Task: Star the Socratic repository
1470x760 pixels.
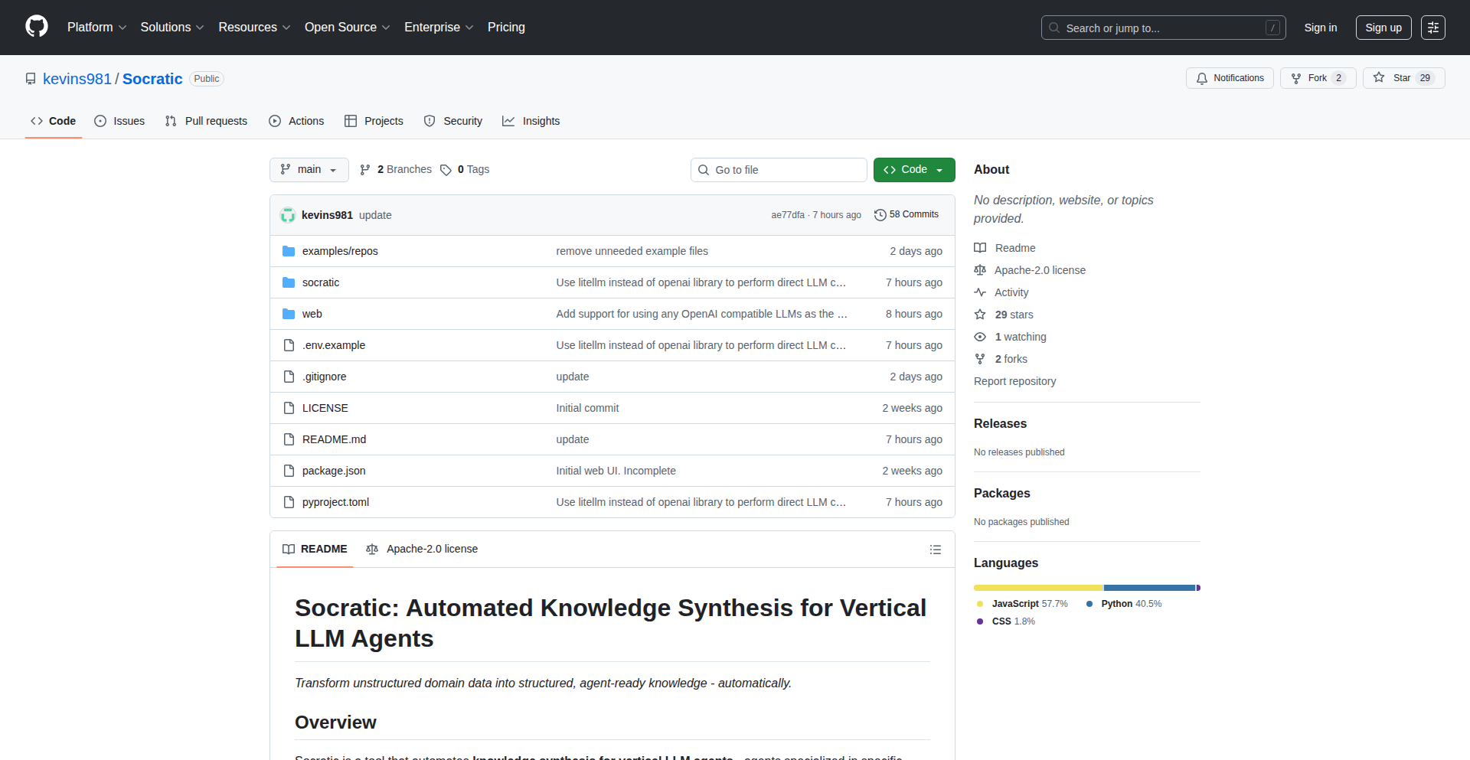Action: (1400, 77)
